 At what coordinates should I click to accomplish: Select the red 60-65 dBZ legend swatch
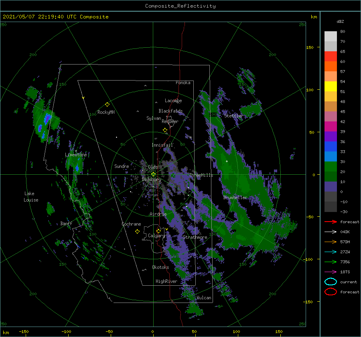[x=331, y=57]
